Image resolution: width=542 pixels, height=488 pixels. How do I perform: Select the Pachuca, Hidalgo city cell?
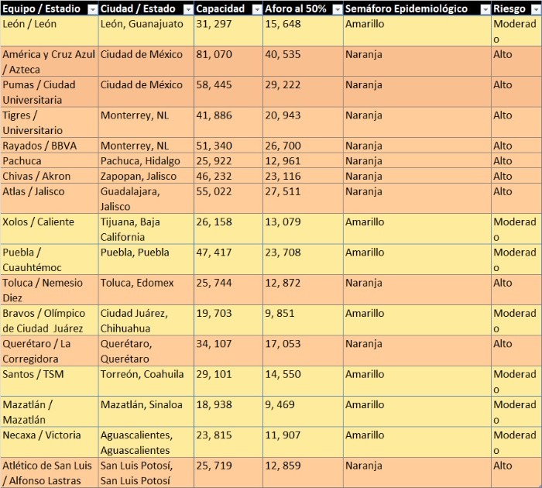click(x=145, y=161)
